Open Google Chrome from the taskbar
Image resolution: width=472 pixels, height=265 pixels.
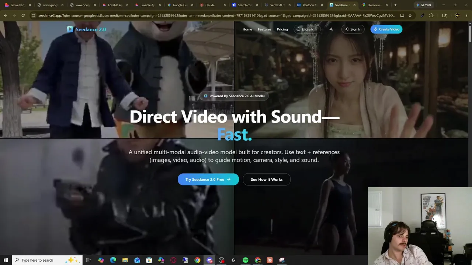(x=197, y=260)
